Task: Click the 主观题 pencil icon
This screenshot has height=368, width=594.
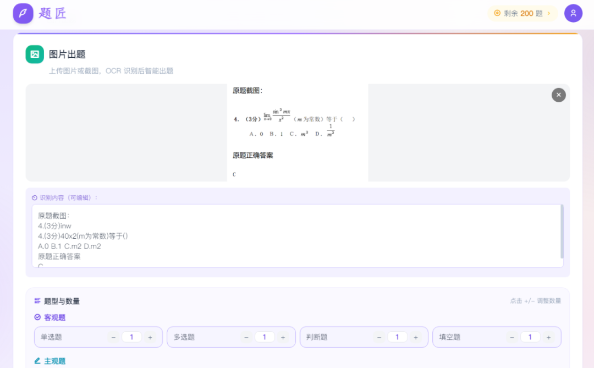Action: click(37, 361)
